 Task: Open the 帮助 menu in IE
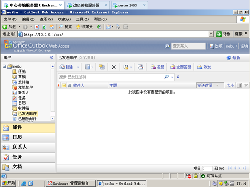[100, 19]
